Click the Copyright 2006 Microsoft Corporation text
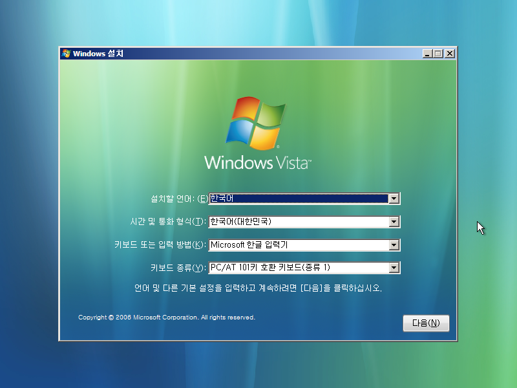 167,318
